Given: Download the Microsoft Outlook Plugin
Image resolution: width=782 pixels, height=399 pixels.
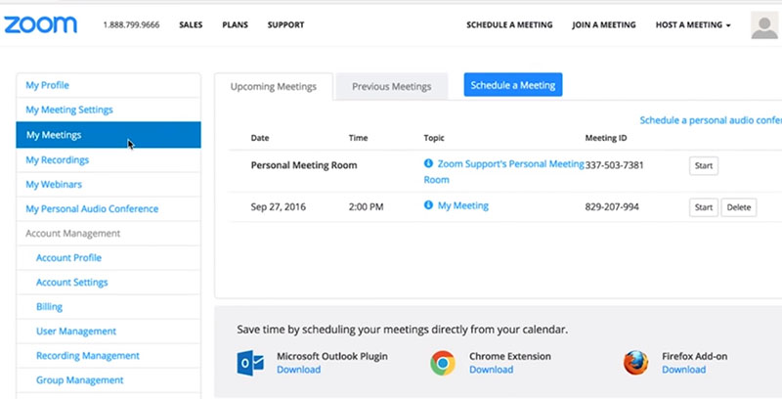Looking at the screenshot, I should coord(298,370).
